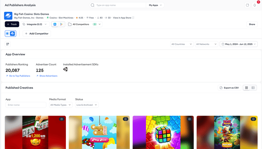
Task: Click the folder icon in All Competitors
Action: tap(70, 24)
